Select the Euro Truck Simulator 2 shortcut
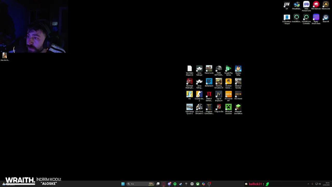 click(x=199, y=109)
